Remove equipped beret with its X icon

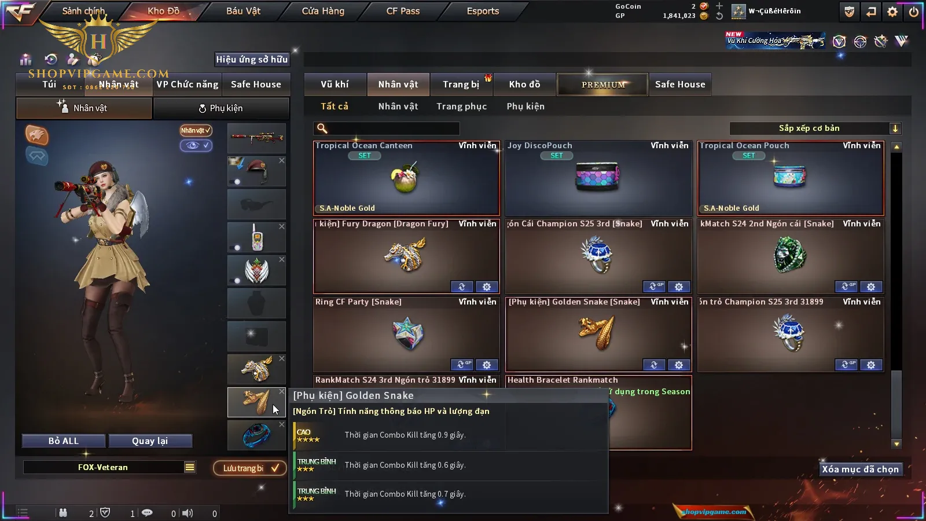click(282, 160)
